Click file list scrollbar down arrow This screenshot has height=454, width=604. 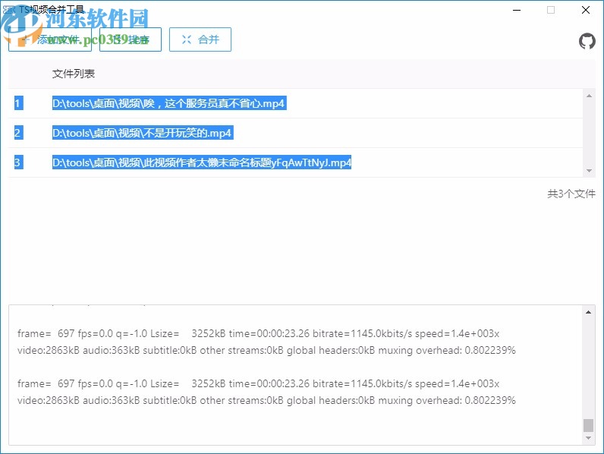[589, 170]
